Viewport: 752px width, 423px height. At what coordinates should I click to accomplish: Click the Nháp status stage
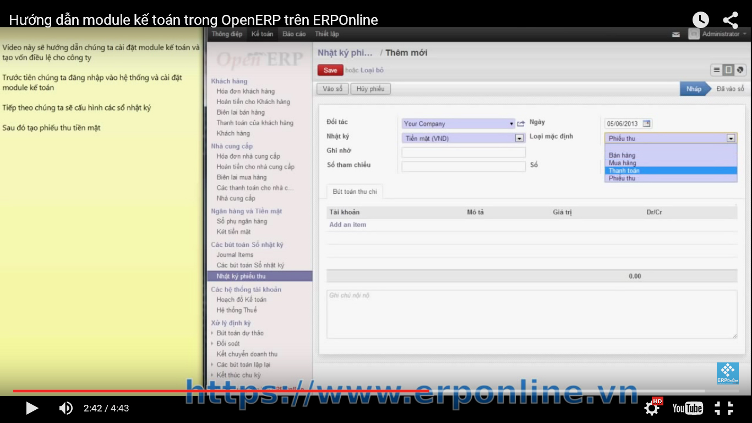(694, 89)
